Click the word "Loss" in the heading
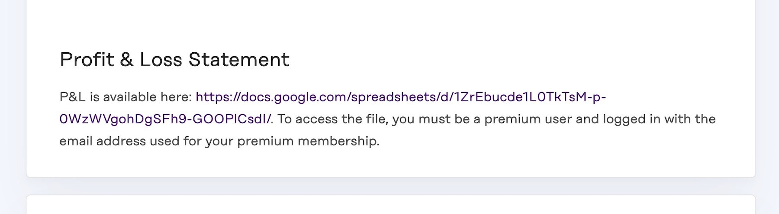The height and width of the screenshot is (214, 779). (160, 60)
